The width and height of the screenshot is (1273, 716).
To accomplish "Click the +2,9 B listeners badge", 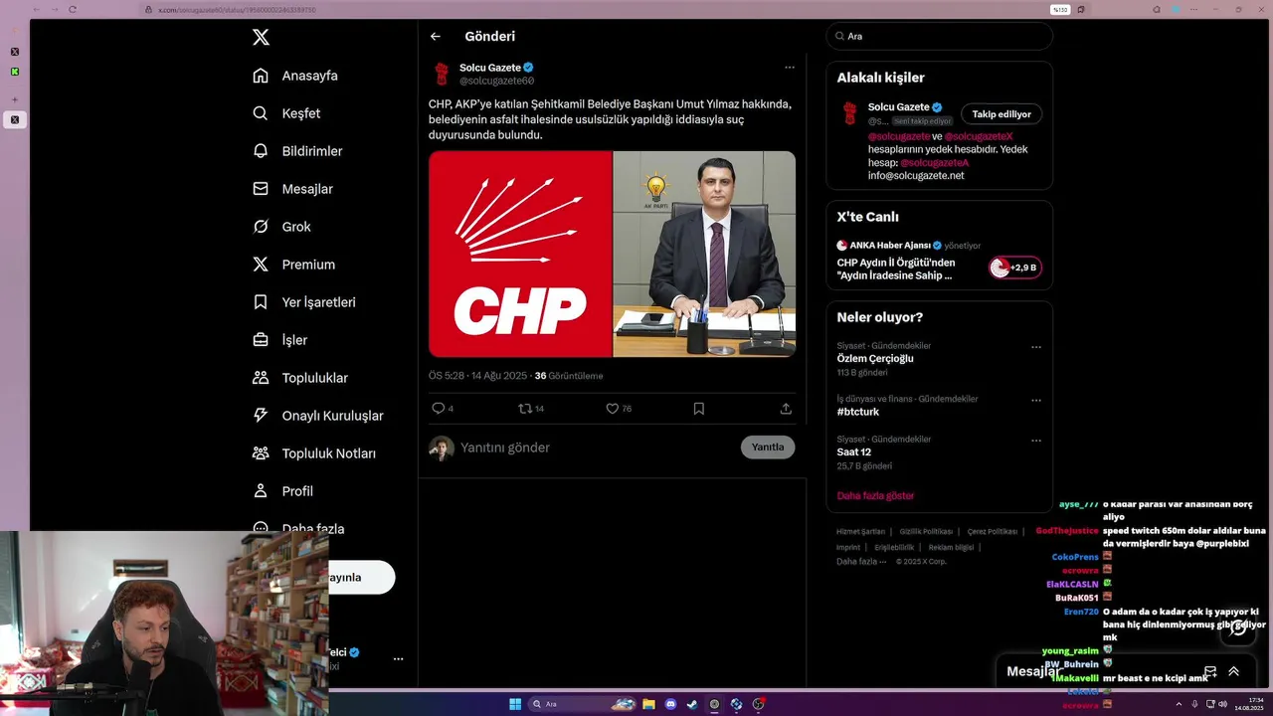I will click(1015, 268).
